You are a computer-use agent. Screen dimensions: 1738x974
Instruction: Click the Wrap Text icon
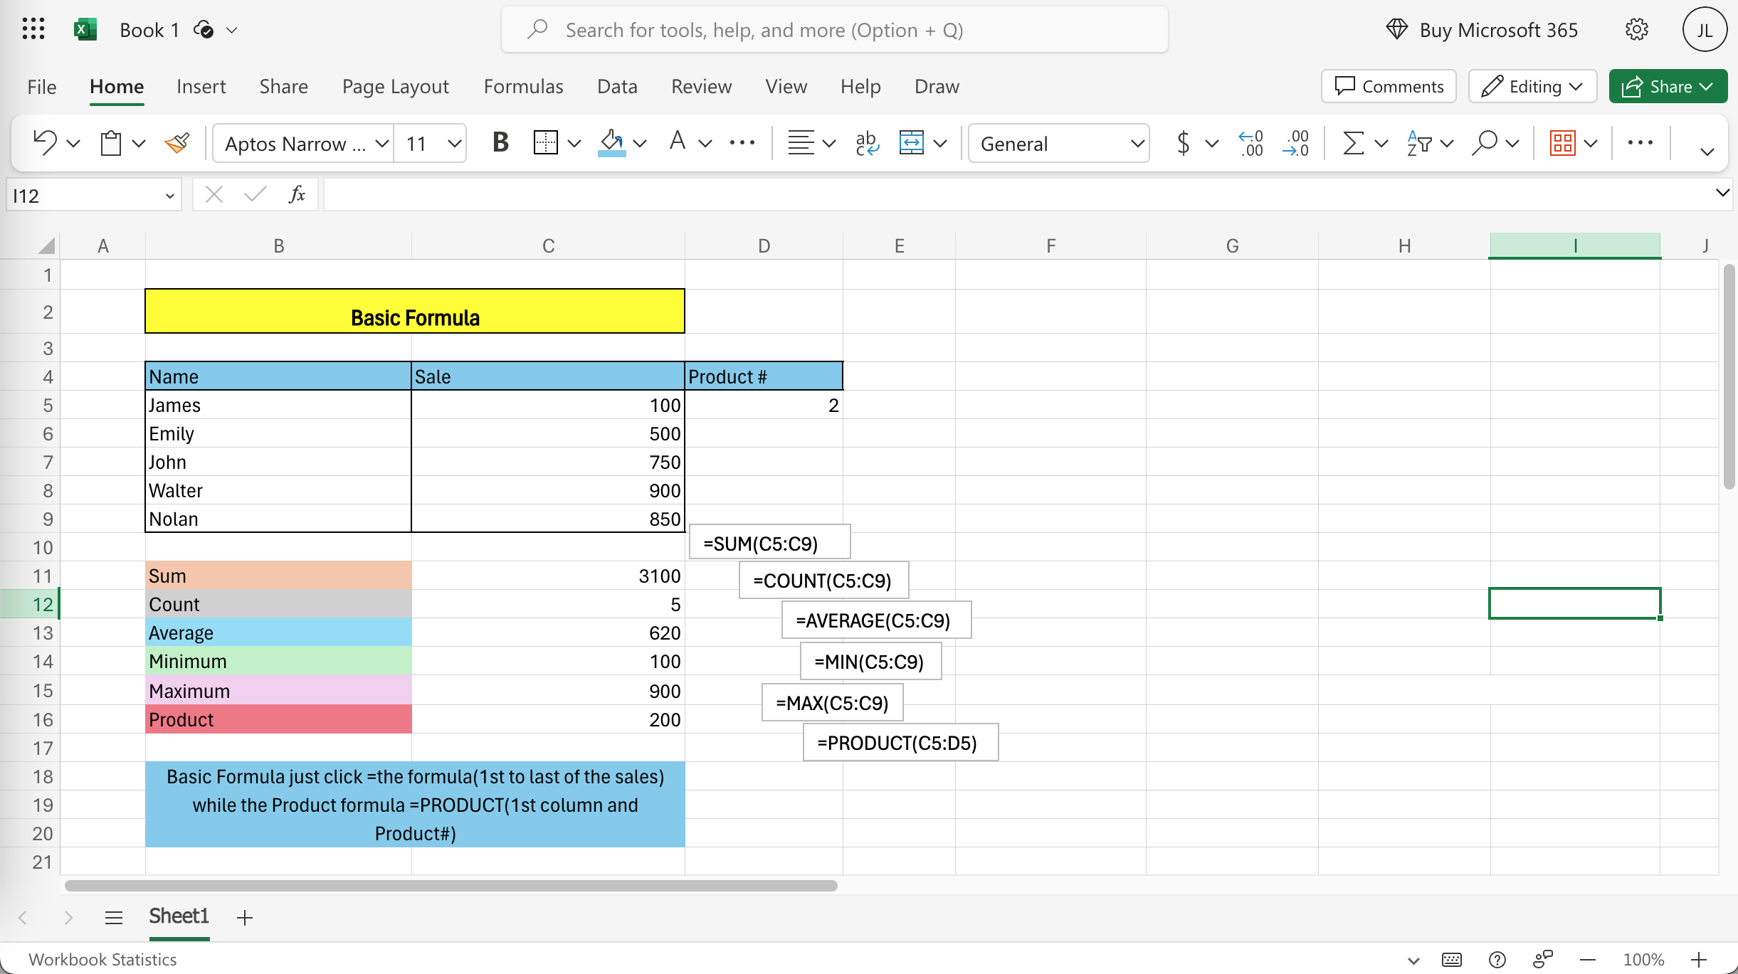coord(867,143)
